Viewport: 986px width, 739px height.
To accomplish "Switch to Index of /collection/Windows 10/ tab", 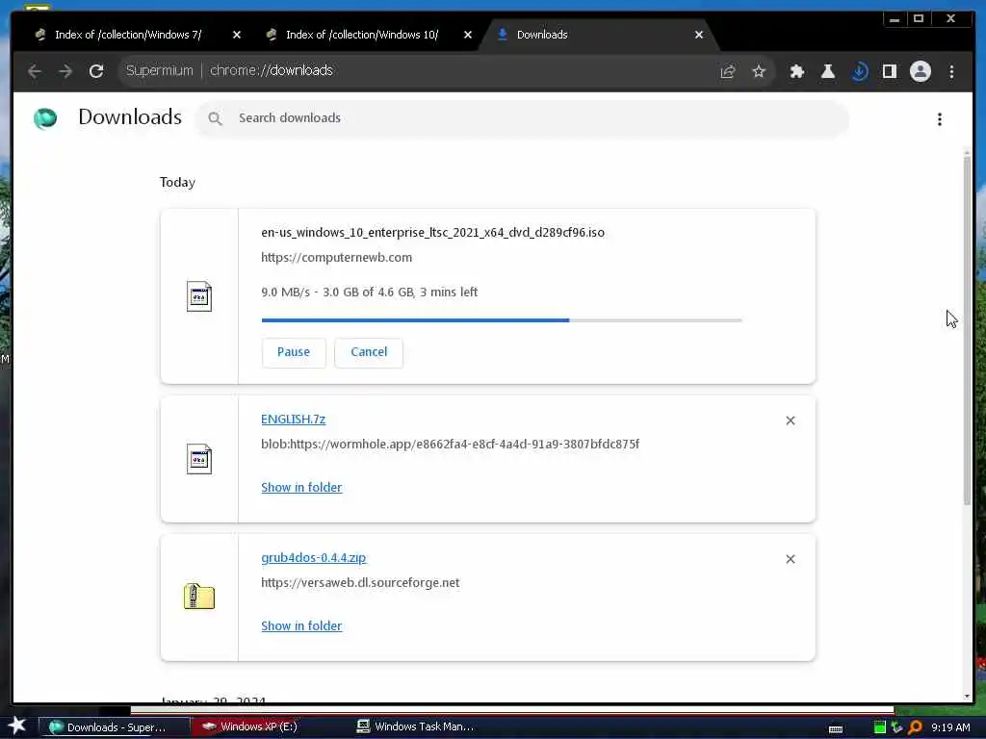I will click(362, 35).
